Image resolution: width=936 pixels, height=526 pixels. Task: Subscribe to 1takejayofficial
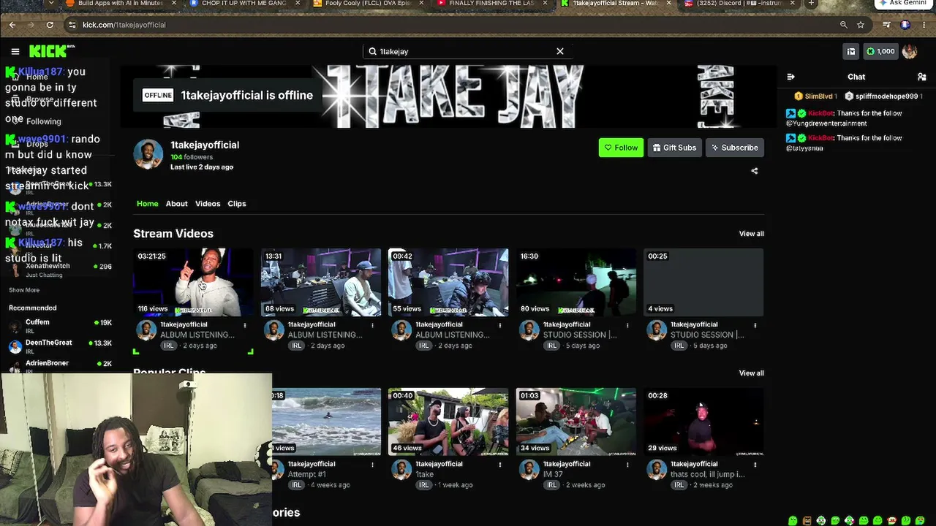click(x=735, y=148)
